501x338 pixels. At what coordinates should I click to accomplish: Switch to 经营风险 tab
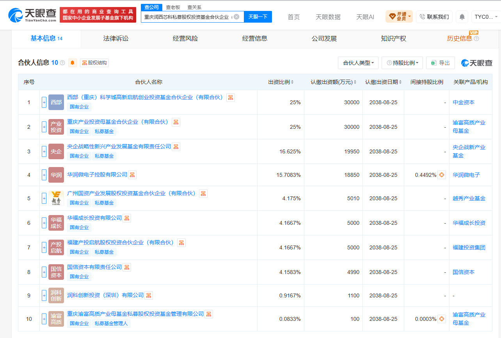click(x=185, y=39)
